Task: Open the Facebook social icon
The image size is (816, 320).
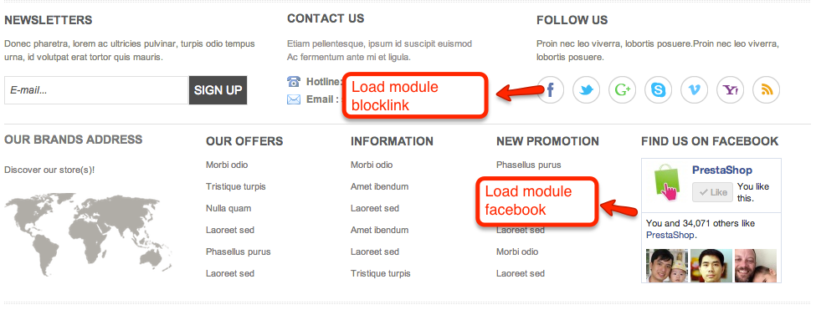Action: point(550,90)
